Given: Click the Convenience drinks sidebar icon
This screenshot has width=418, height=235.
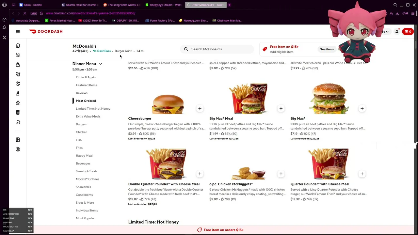Looking at the screenshot, I should click(x=18, y=74).
